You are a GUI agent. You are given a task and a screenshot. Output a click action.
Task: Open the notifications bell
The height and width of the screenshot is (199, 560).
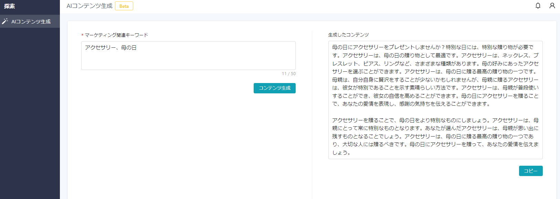(x=538, y=6)
